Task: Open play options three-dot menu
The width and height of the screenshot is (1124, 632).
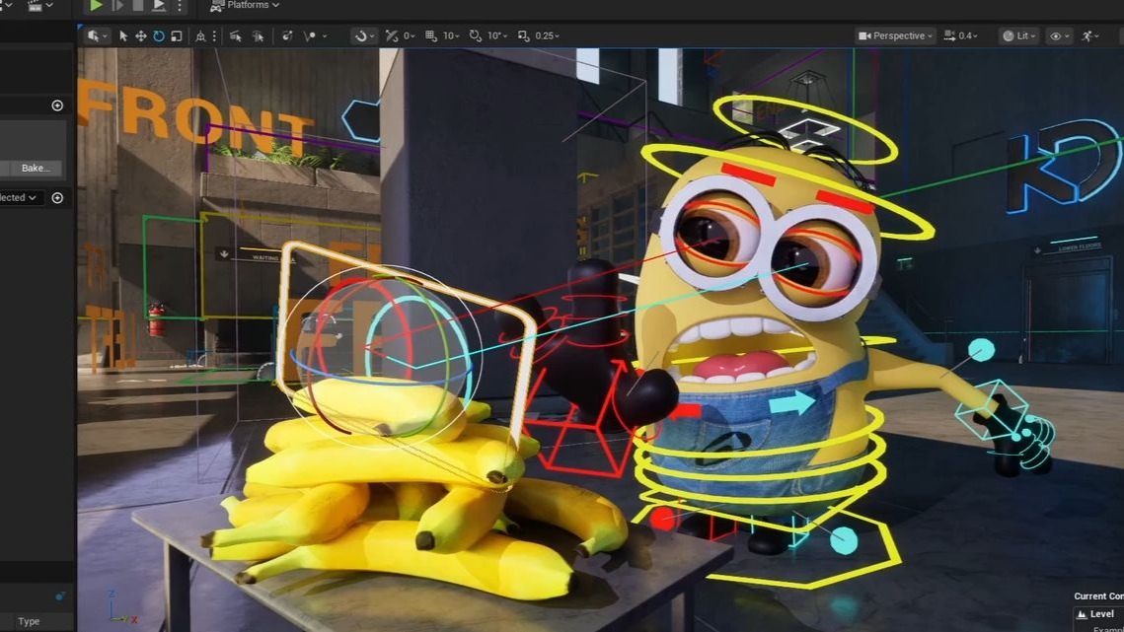Action: click(x=180, y=6)
